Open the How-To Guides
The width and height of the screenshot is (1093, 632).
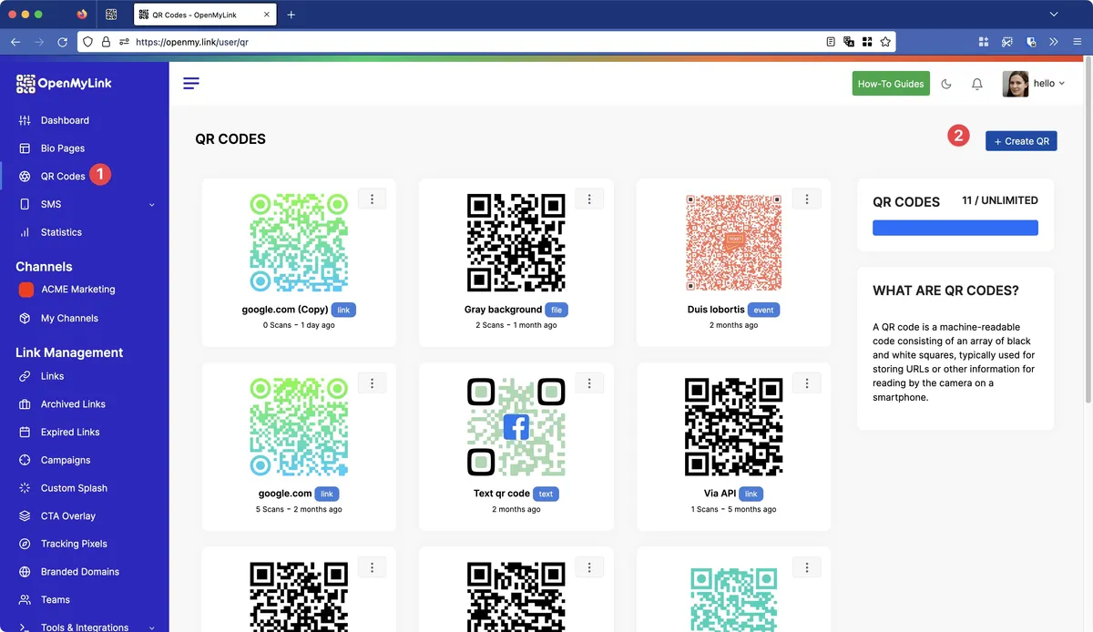coord(891,84)
